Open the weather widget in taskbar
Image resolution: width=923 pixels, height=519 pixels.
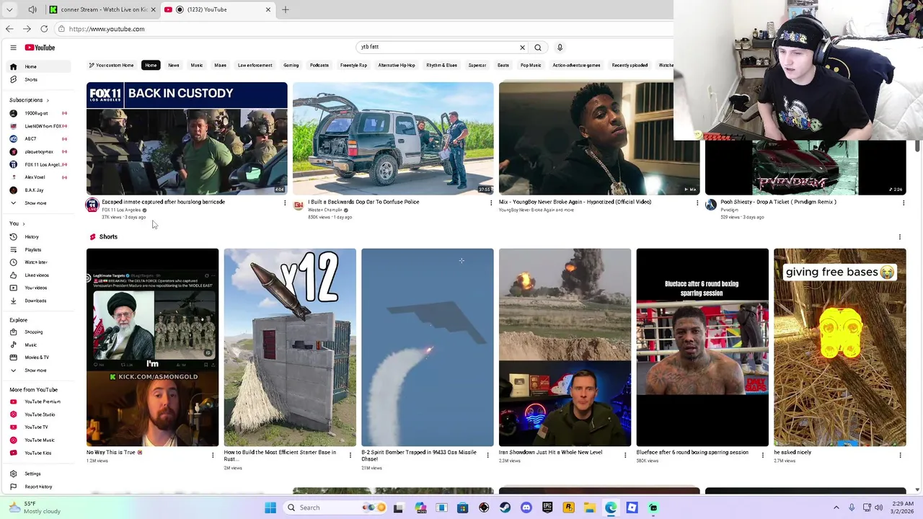click(x=35, y=507)
